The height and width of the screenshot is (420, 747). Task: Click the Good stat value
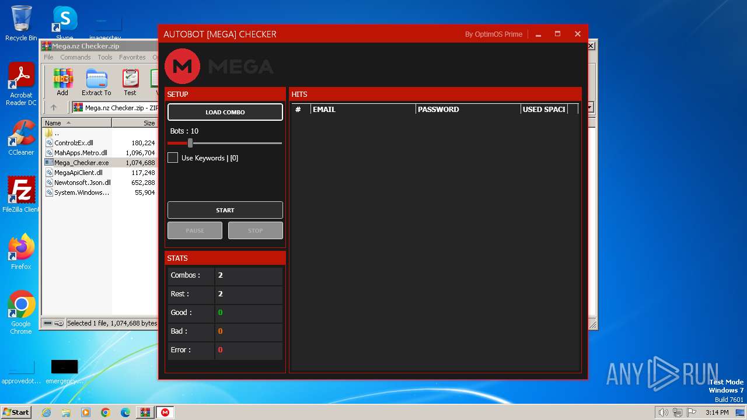[221, 313]
